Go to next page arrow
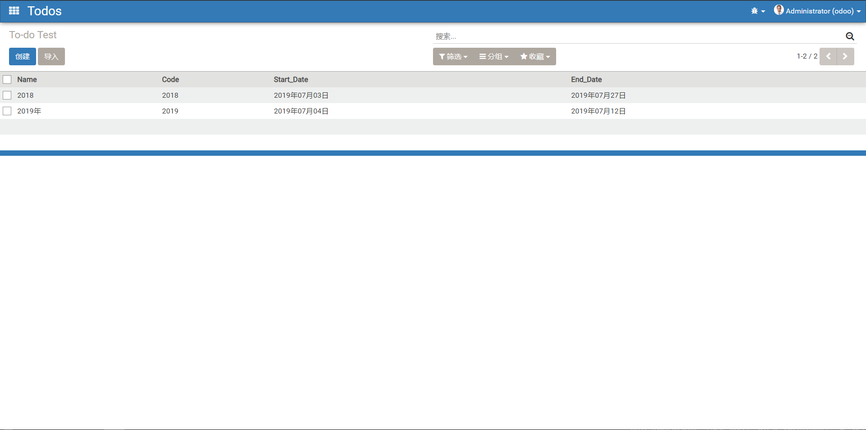The width and height of the screenshot is (866, 430). pos(845,57)
